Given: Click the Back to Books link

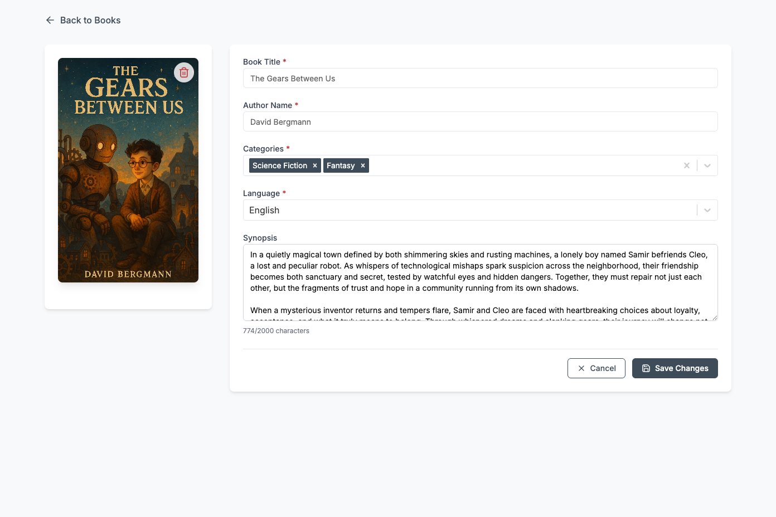Looking at the screenshot, I should tap(83, 20).
